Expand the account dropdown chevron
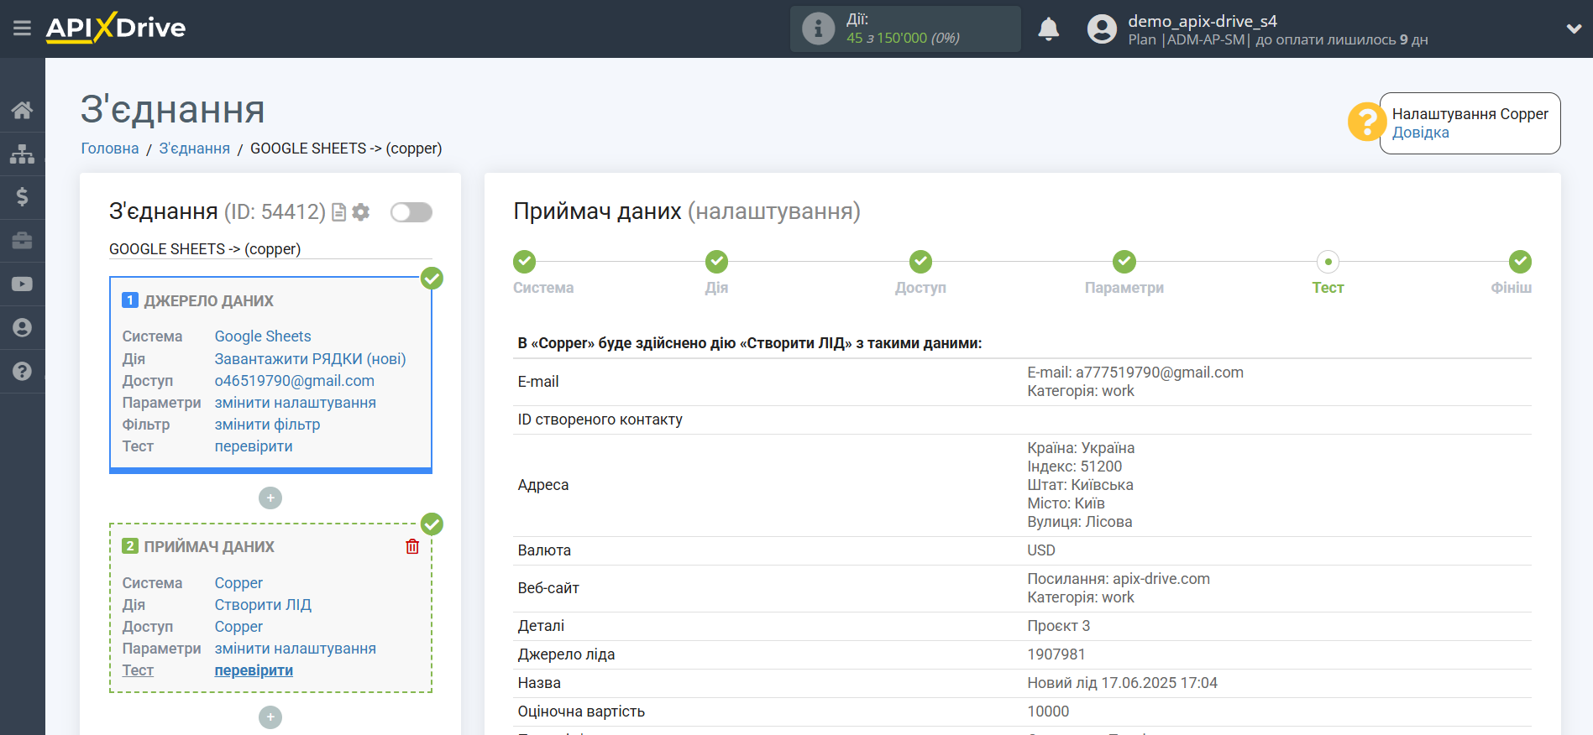This screenshot has height=735, width=1593. (x=1574, y=29)
